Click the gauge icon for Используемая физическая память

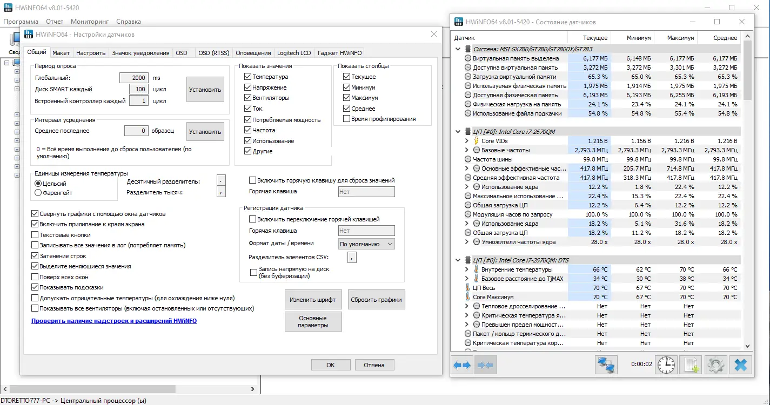pyautogui.click(x=468, y=86)
